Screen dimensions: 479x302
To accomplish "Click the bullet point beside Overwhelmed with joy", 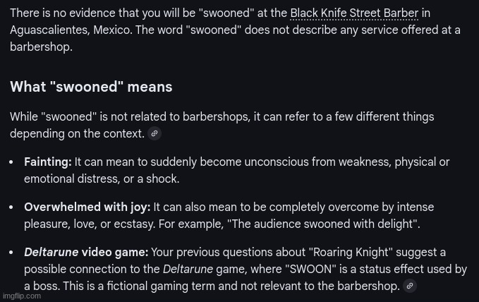I will tap(11, 207).
